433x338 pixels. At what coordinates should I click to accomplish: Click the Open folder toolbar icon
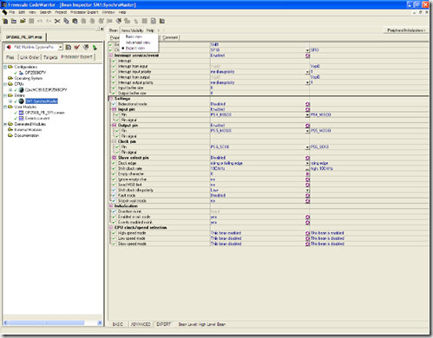tap(14, 21)
